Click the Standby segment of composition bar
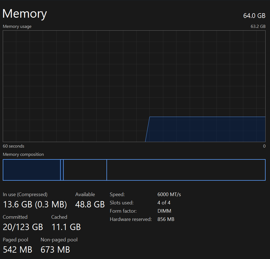 tap(85, 170)
